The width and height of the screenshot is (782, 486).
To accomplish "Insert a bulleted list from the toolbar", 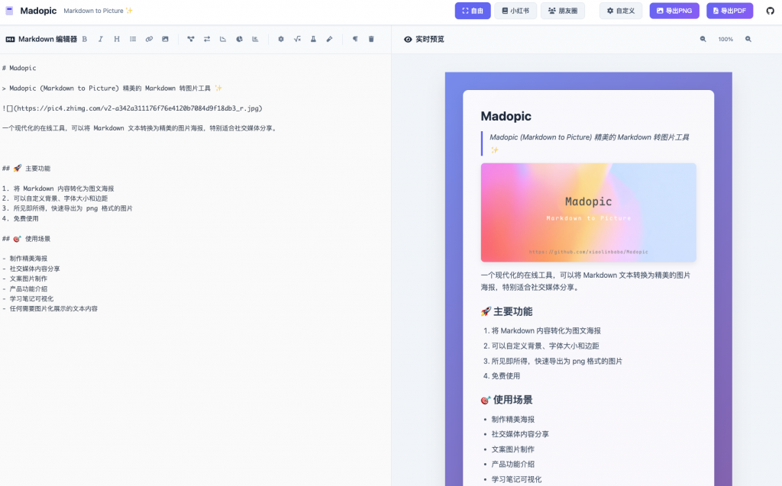I will [133, 39].
